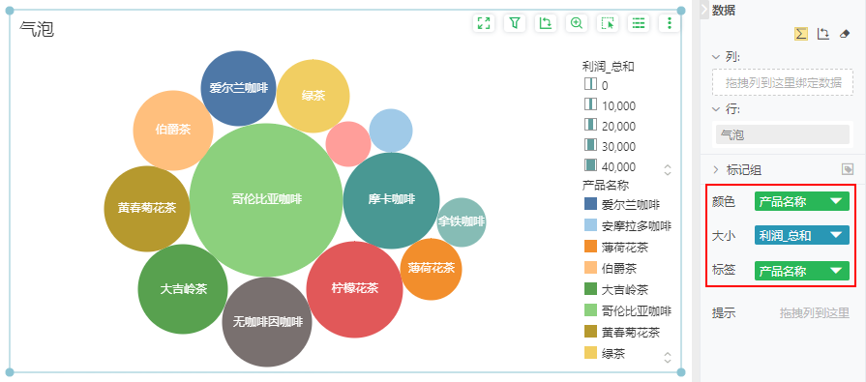Viewport: 866px width, 382px height.
Task: Open the three-dot more options menu
Action: pos(670,23)
